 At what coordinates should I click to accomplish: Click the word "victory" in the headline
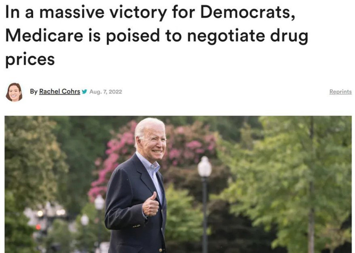[138, 12]
